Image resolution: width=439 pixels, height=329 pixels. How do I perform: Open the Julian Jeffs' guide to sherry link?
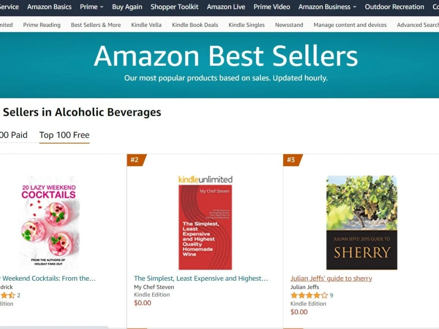[331, 279]
